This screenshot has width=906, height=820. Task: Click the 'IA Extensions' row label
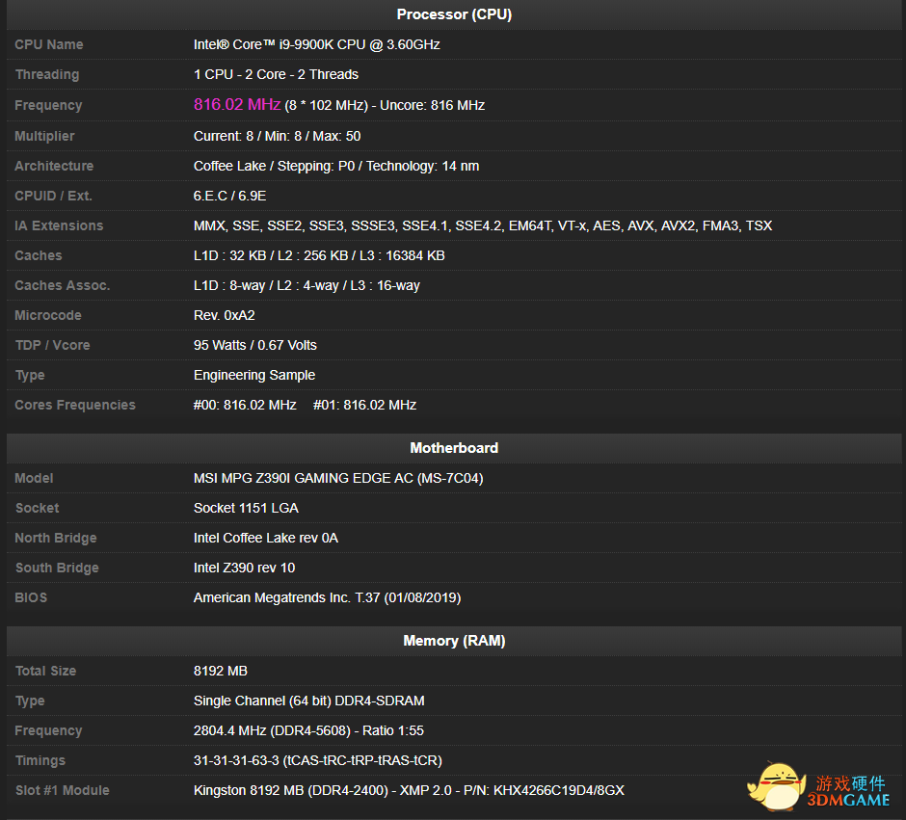pos(59,225)
